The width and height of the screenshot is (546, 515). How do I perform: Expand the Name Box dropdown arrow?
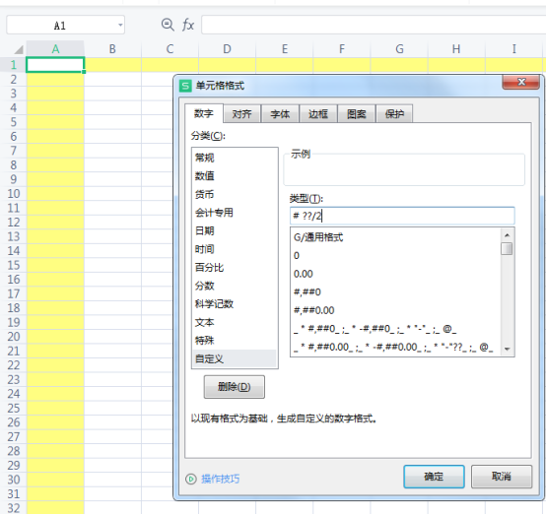pos(120,25)
